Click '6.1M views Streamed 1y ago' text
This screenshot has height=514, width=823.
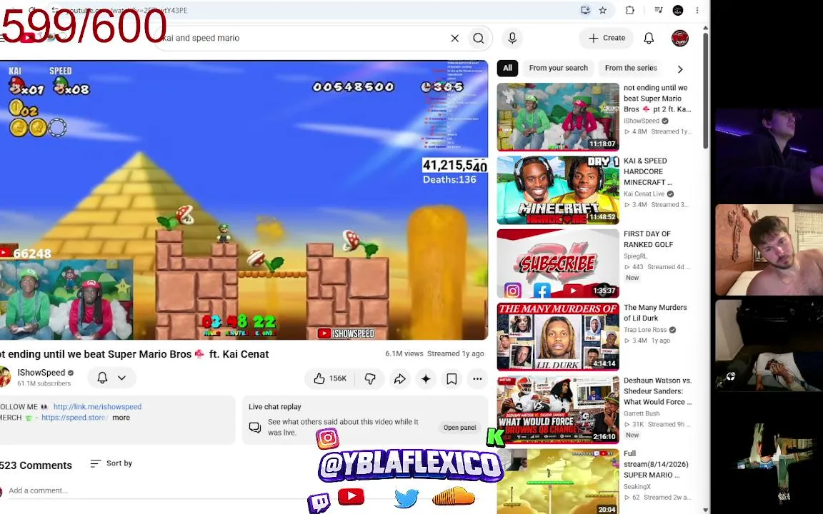coord(434,353)
